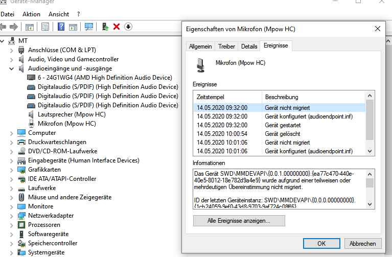Click the events list scrollbar down arrow
Image resolution: width=392 pixels, height=257 pixels.
370,151
